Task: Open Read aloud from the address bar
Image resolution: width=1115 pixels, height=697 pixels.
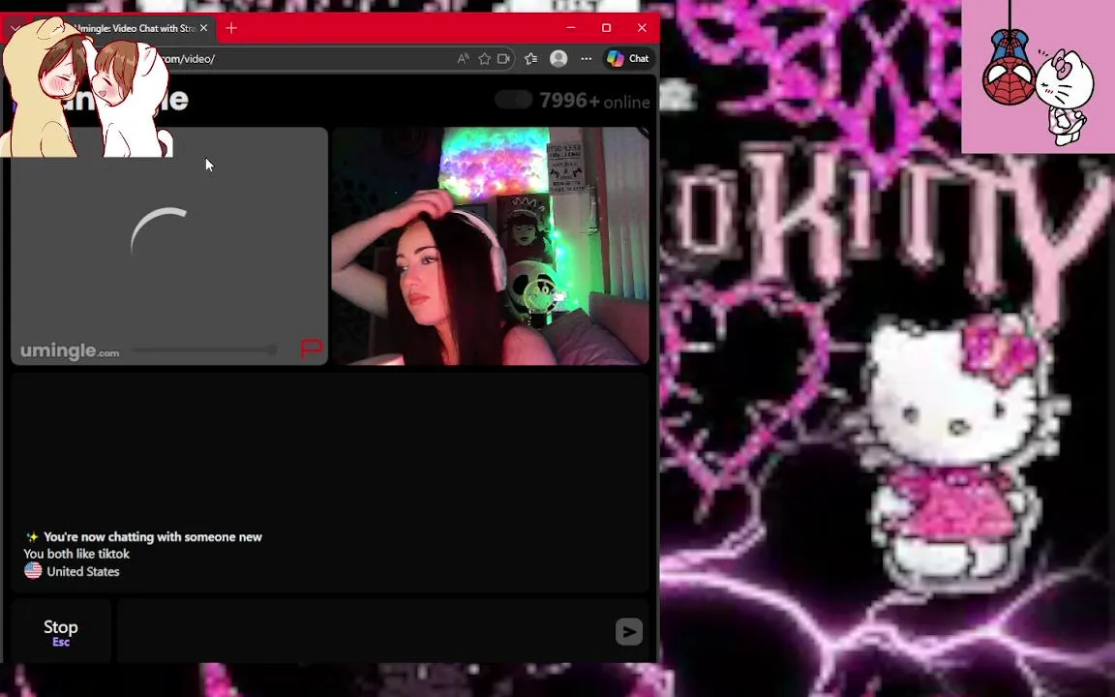Action: coord(463,59)
